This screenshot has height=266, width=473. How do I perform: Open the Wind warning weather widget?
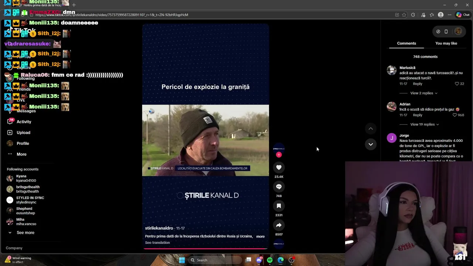[x=18, y=260]
